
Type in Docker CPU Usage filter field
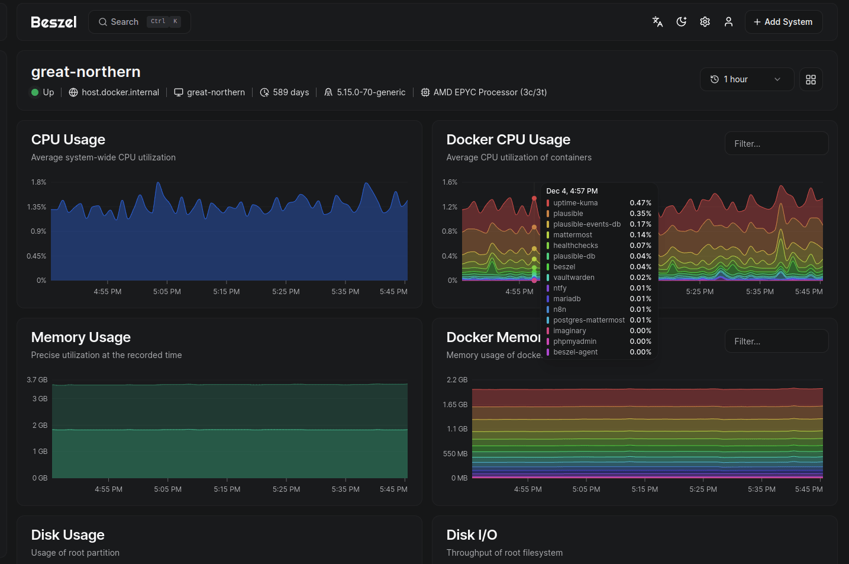pyautogui.click(x=776, y=144)
